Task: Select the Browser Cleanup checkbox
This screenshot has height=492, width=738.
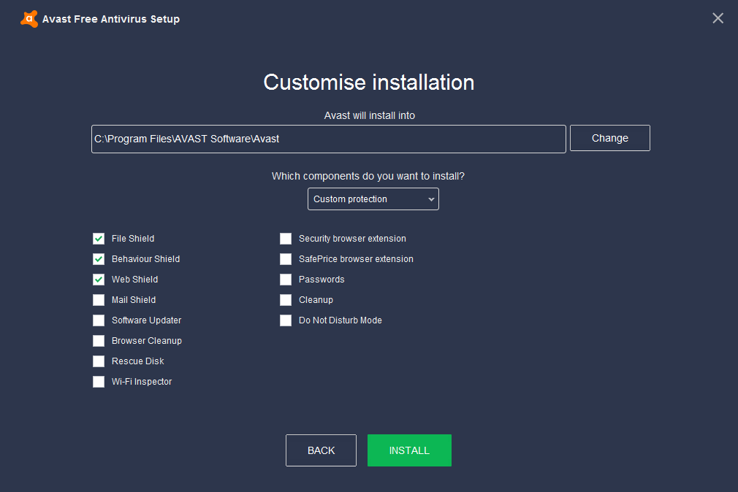Action: (99, 341)
